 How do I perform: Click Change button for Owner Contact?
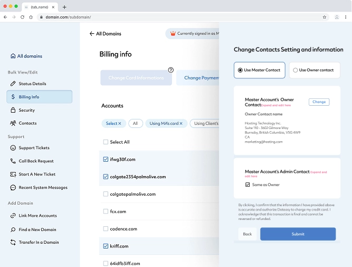pos(319,102)
